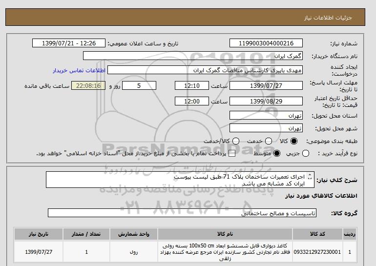This screenshot has height=266, width=376.
Task: Click the شماره نیاز field 1199003004000216
Action: (x=266, y=43)
